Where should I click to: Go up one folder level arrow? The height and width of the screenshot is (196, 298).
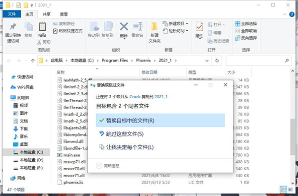coord(33,61)
